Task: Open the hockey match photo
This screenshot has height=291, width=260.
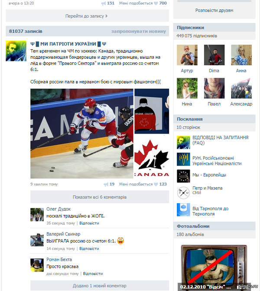Action: tap(82, 134)
